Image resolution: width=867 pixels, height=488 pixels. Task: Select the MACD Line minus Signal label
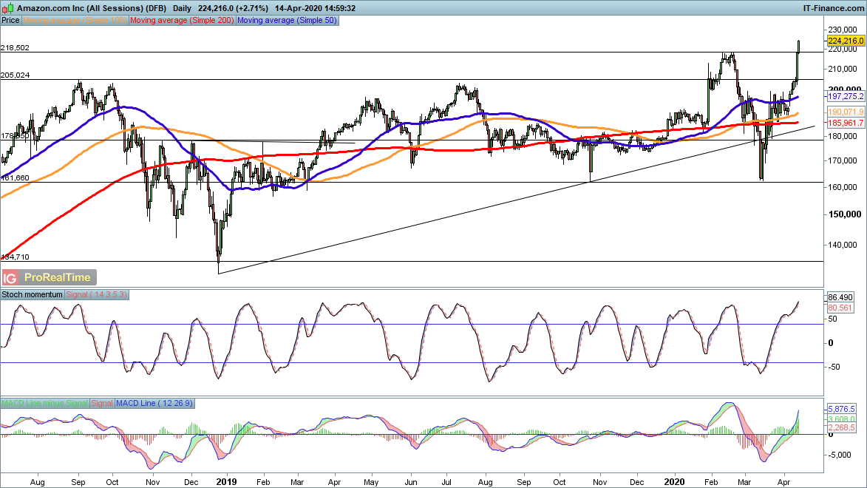[x=44, y=404]
